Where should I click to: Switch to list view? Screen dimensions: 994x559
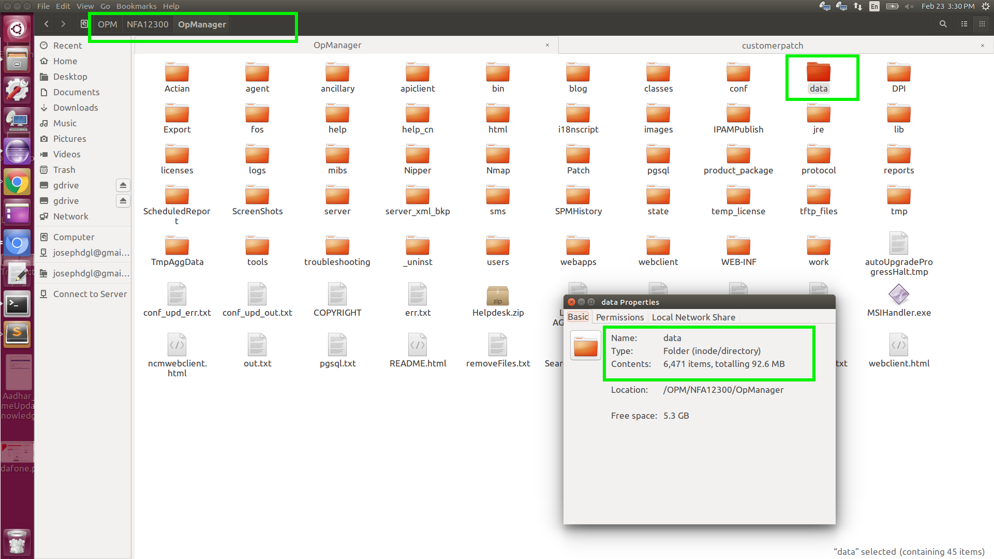[964, 24]
